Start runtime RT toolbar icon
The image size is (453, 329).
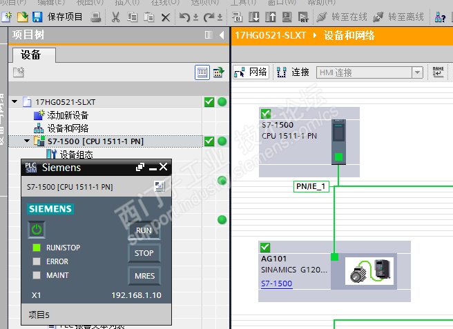click(x=303, y=17)
